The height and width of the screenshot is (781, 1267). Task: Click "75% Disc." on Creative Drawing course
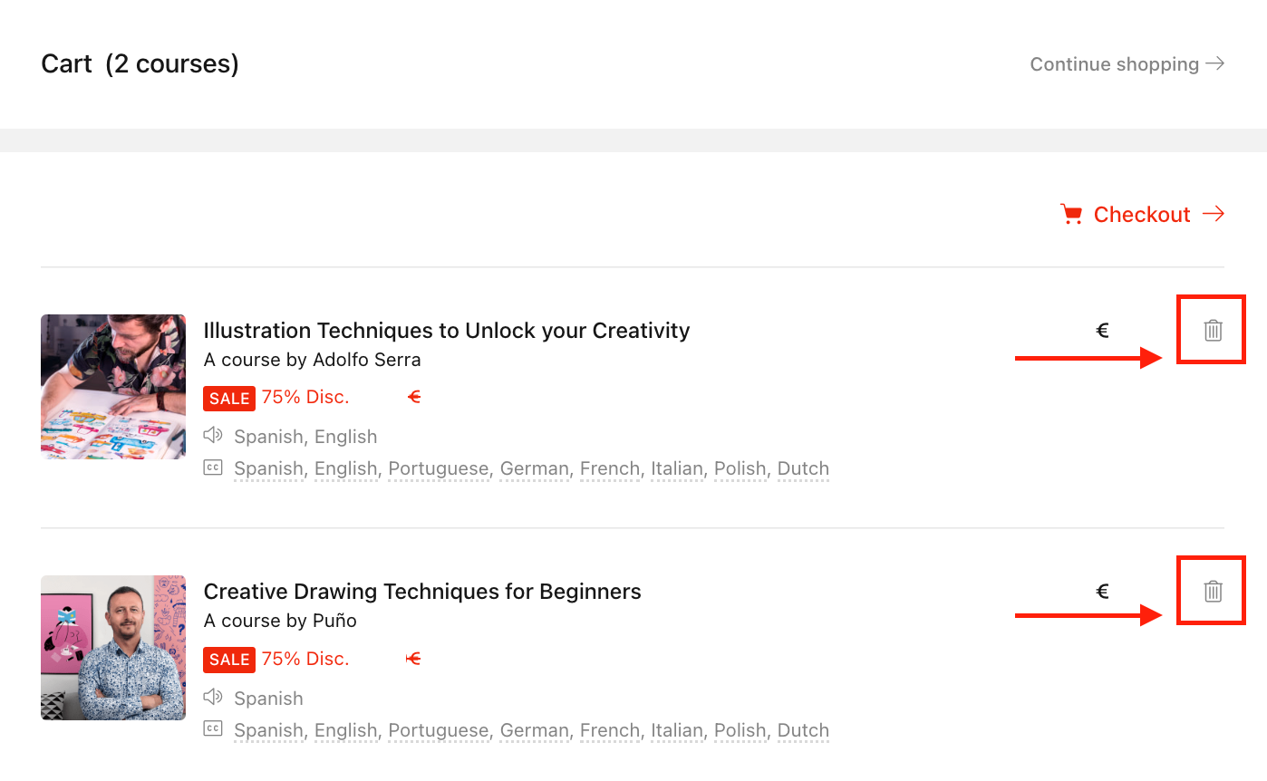pyautogui.click(x=305, y=659)
